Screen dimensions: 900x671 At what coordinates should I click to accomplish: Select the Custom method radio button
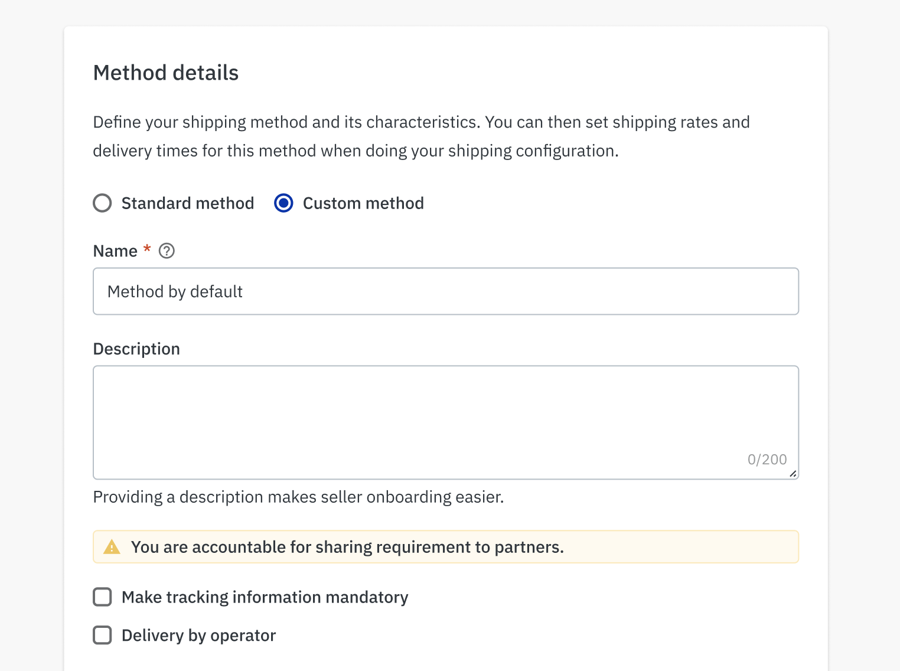pyautogui.click(x=283, y=203)
